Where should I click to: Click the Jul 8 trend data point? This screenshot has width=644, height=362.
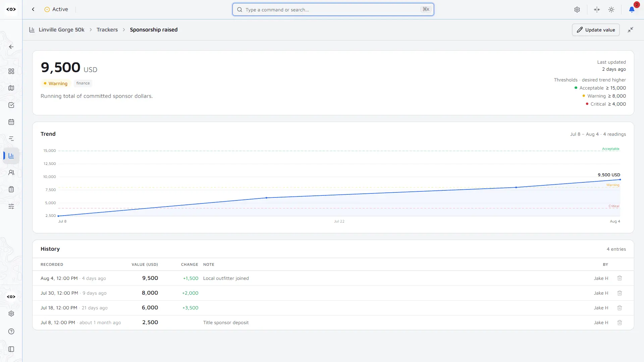pos(58,216)
